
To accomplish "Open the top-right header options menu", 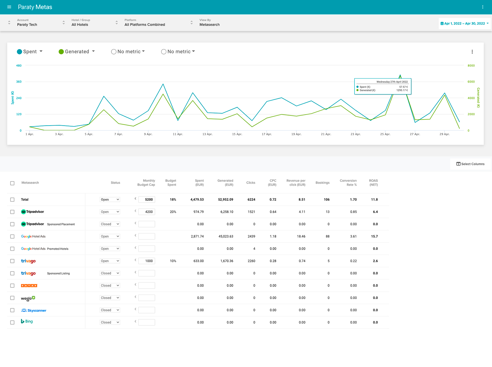I will (x=482, y=7).
